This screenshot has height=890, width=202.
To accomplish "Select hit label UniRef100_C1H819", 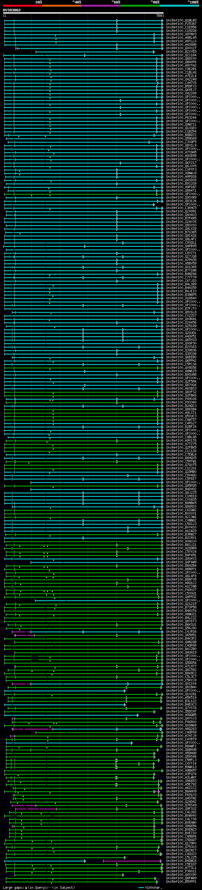I will (181, 496).
